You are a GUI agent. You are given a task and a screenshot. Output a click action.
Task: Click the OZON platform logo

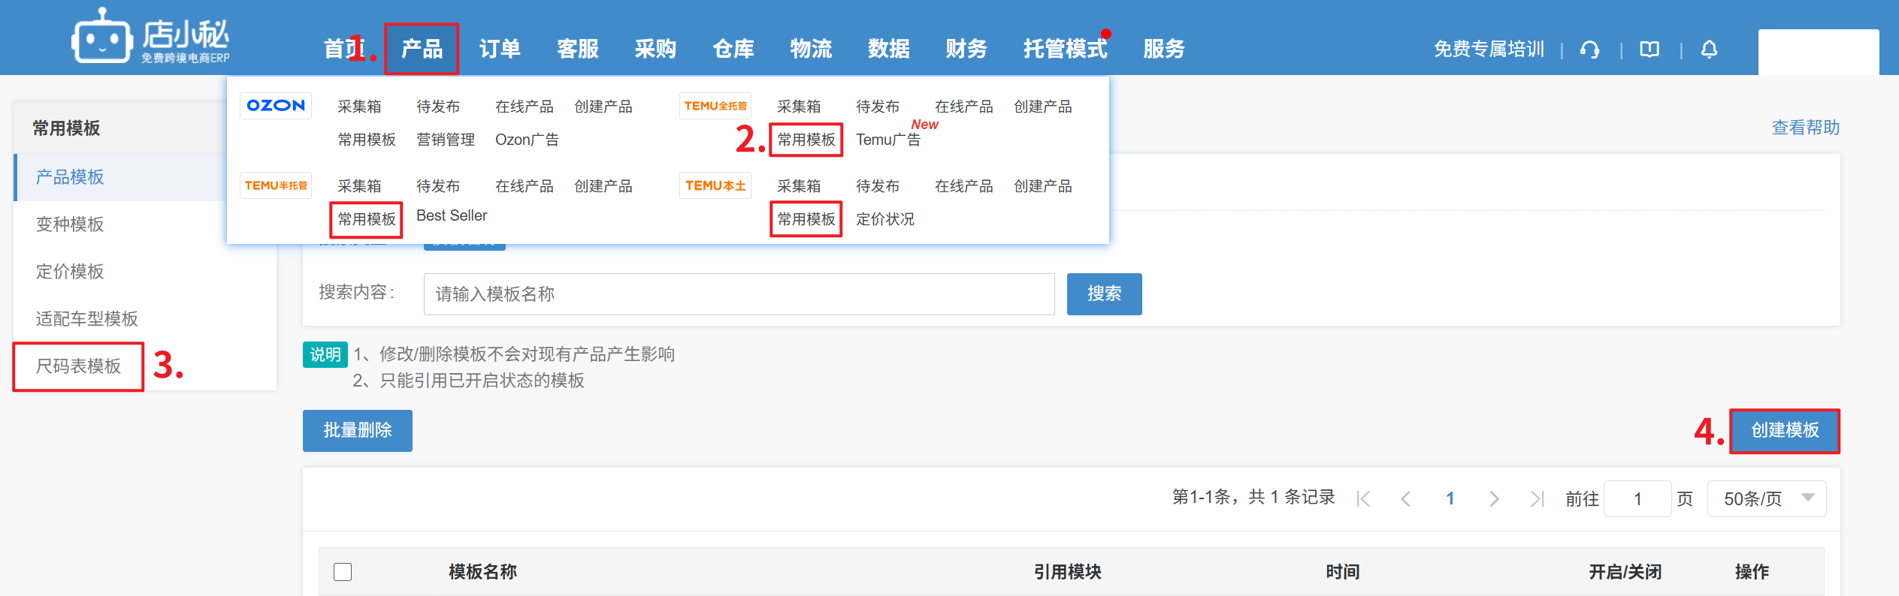pyautogui.click(x=276, y=106)
